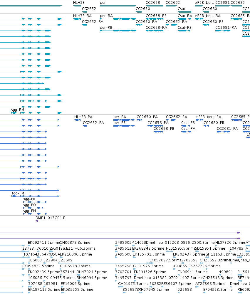Click the CG2680-PB protein feature
250x294 pixels.
click(x=206, y=126)
